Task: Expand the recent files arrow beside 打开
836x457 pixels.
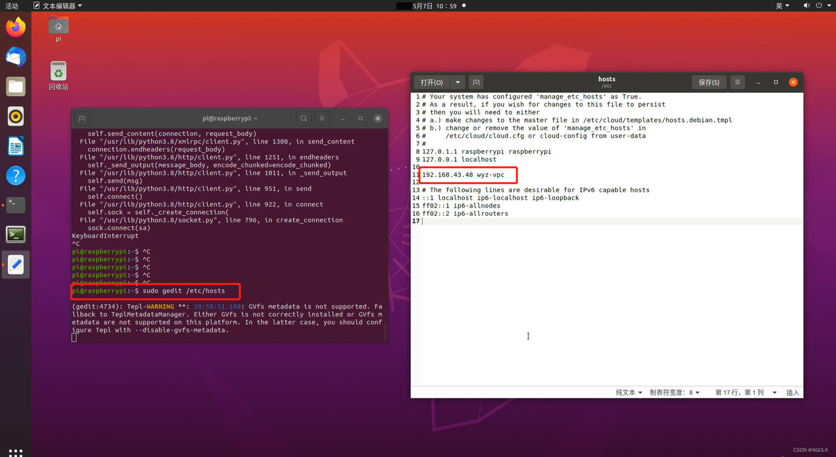Action: point(458,82)
